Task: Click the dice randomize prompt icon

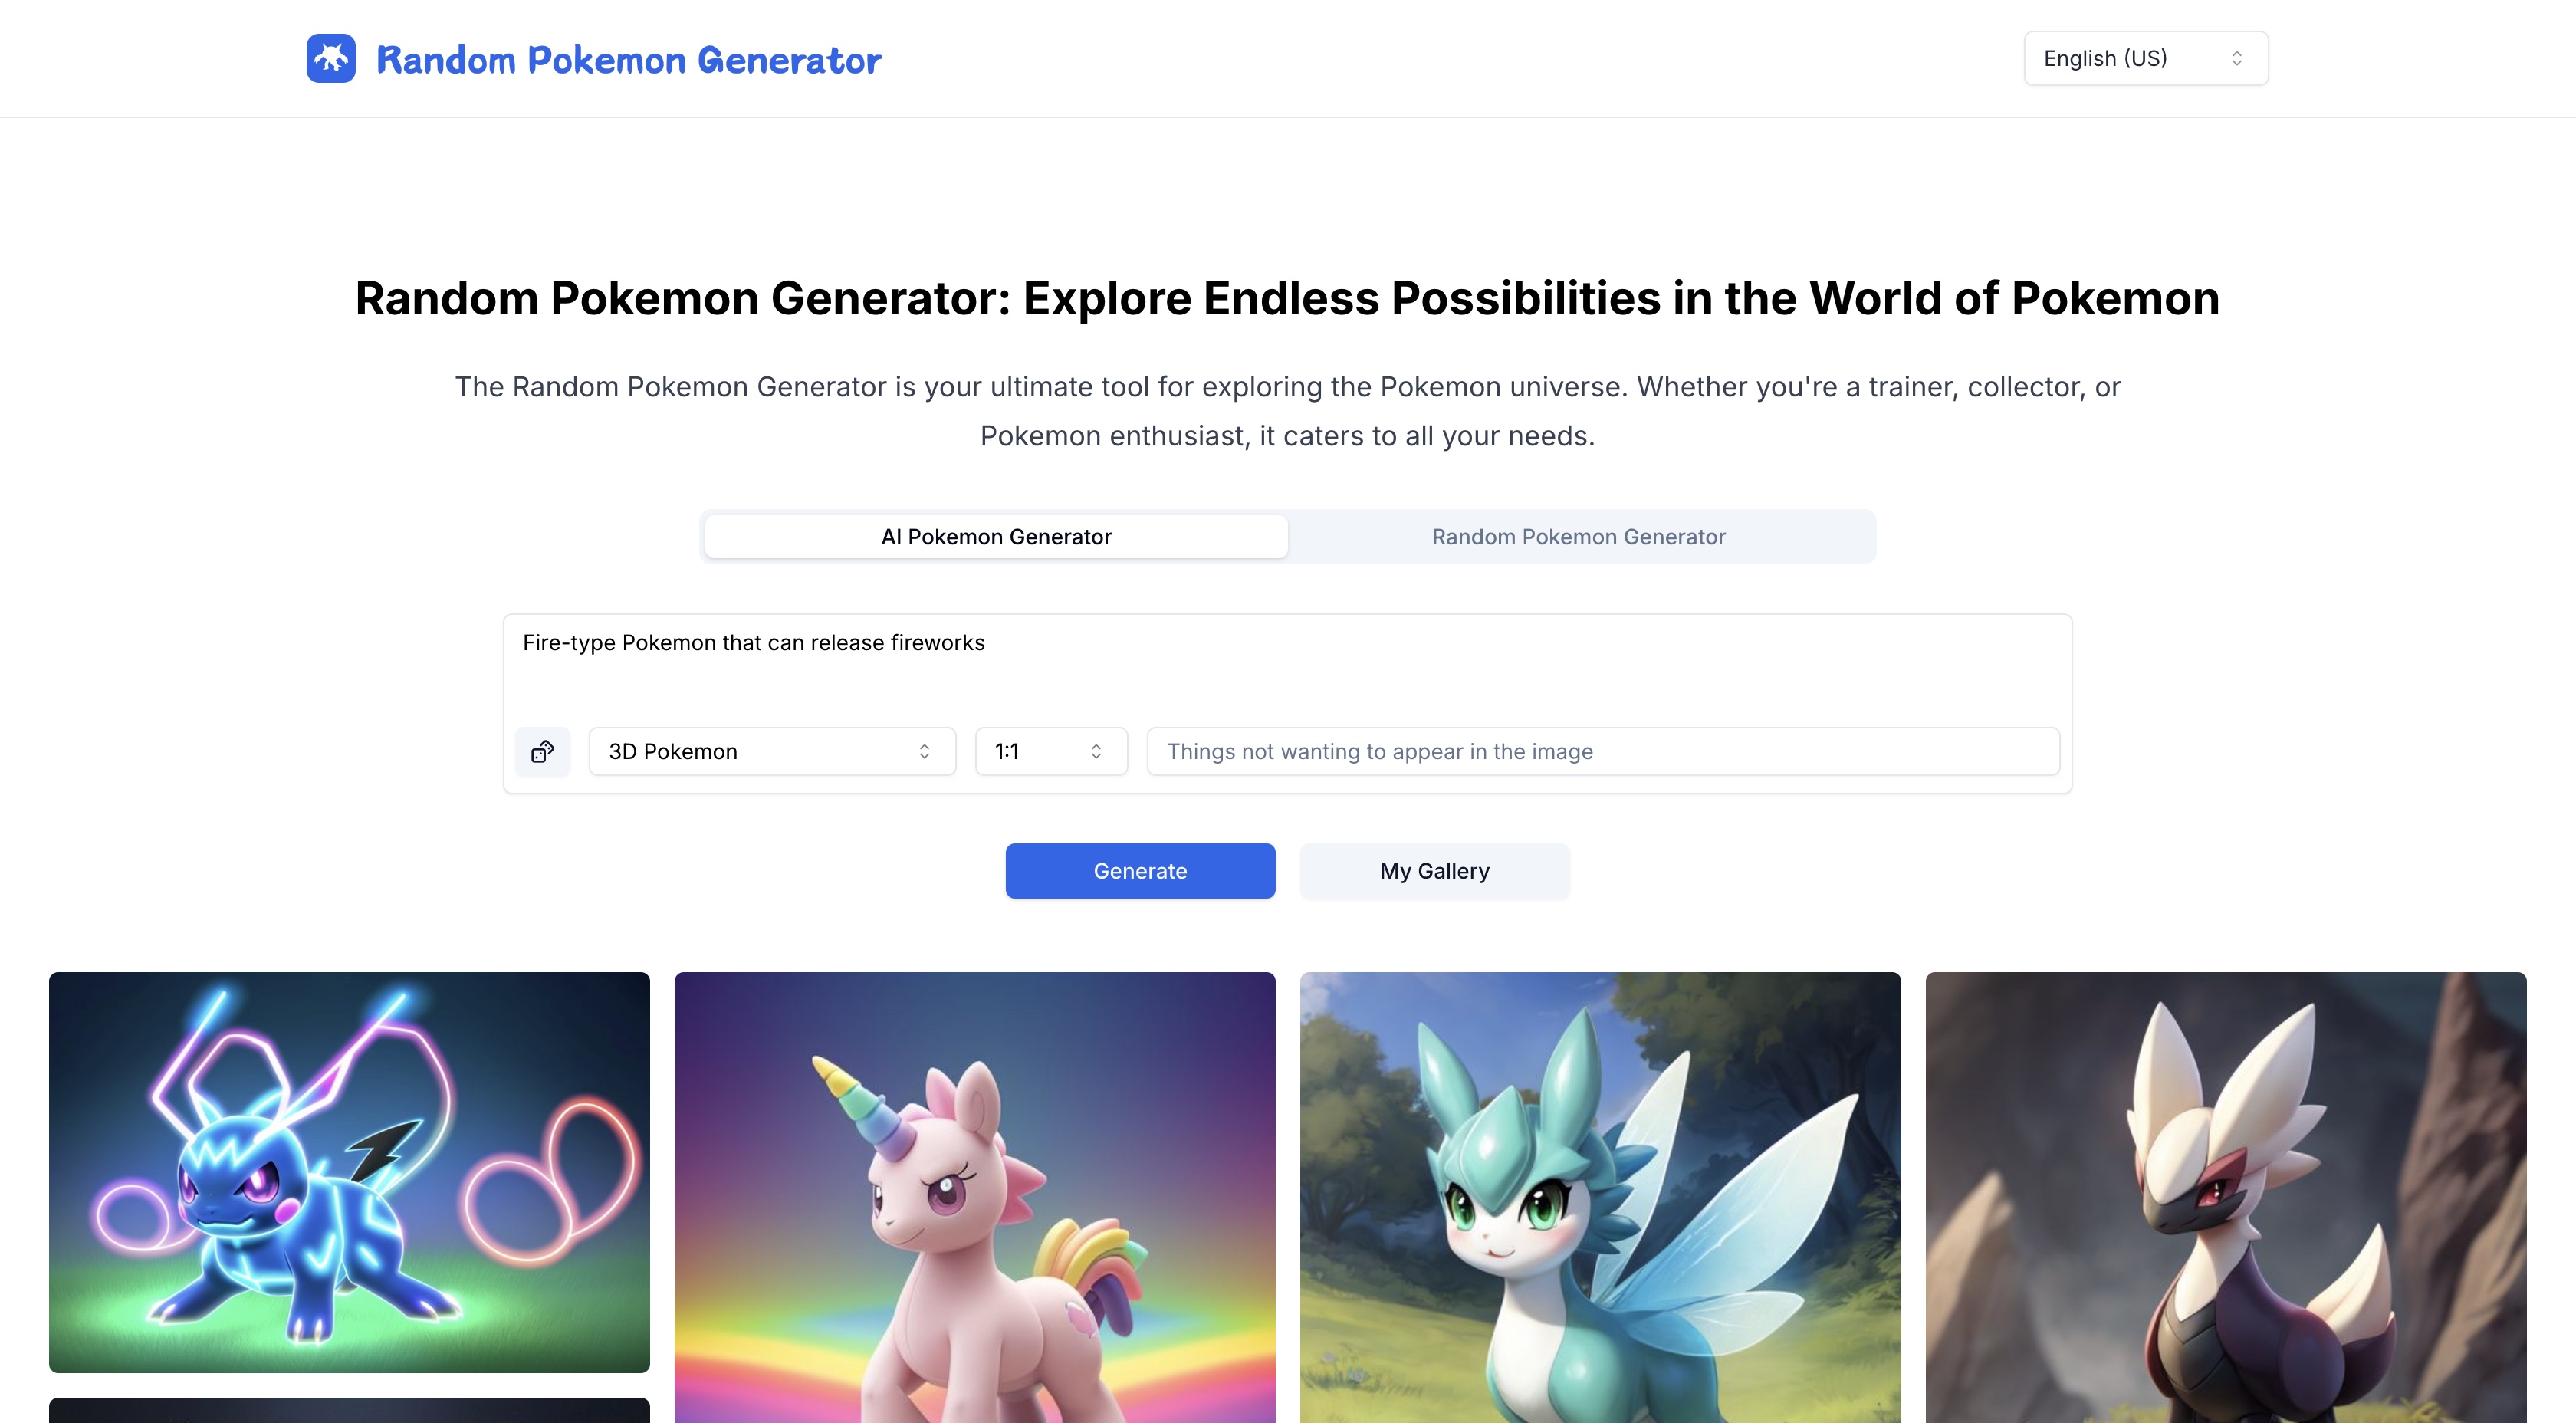Action: pyautogui.click(x=543, y=751)
